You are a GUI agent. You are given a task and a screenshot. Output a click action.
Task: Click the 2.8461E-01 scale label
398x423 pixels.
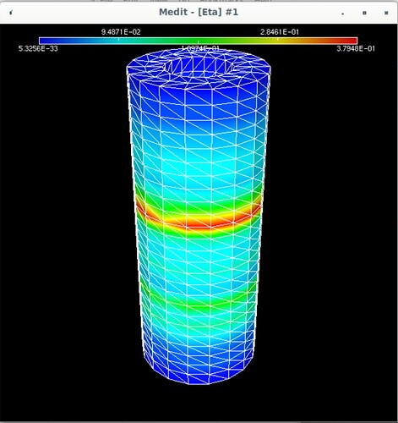[280, 32]
